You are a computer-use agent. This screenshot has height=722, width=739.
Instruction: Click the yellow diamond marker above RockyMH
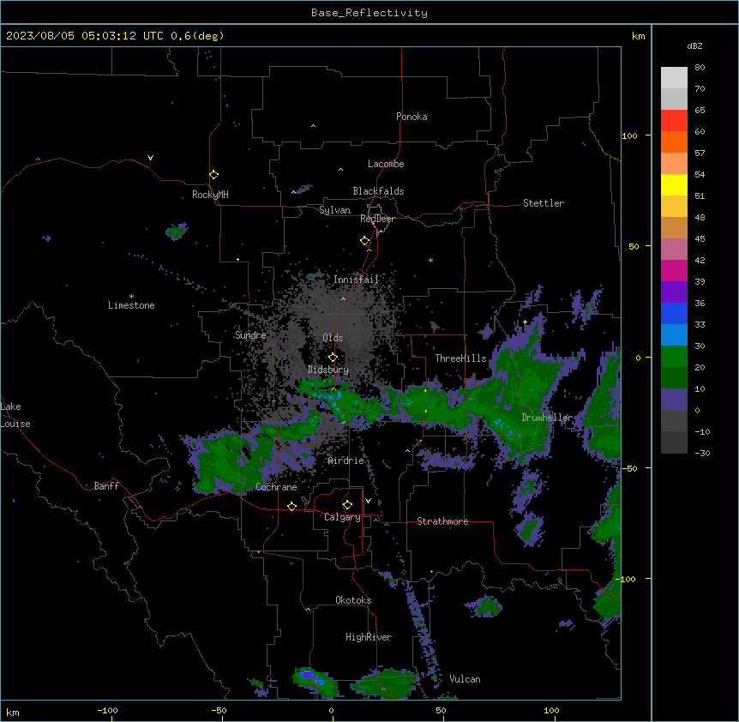(x=214, y=175)
